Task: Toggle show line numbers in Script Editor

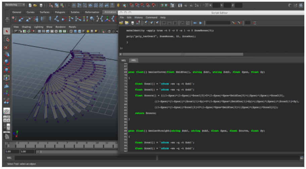Action: 188,23
